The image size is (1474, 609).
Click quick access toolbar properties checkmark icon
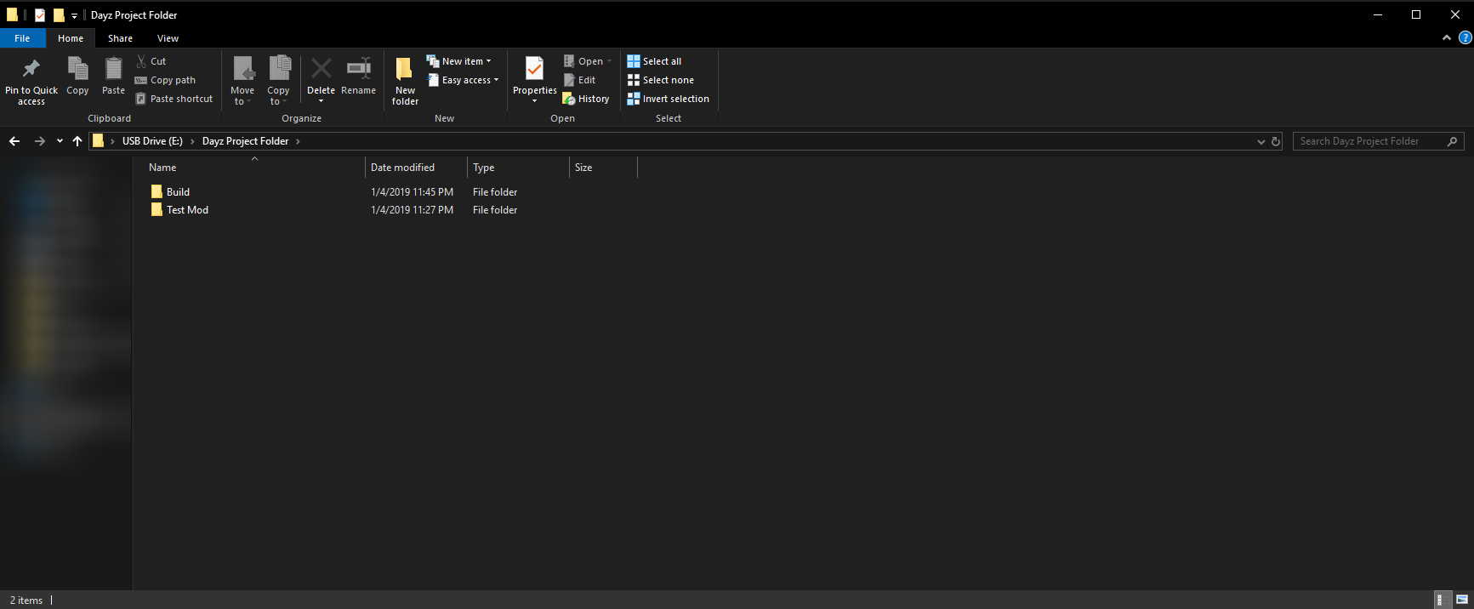click(x=39, y=14)
